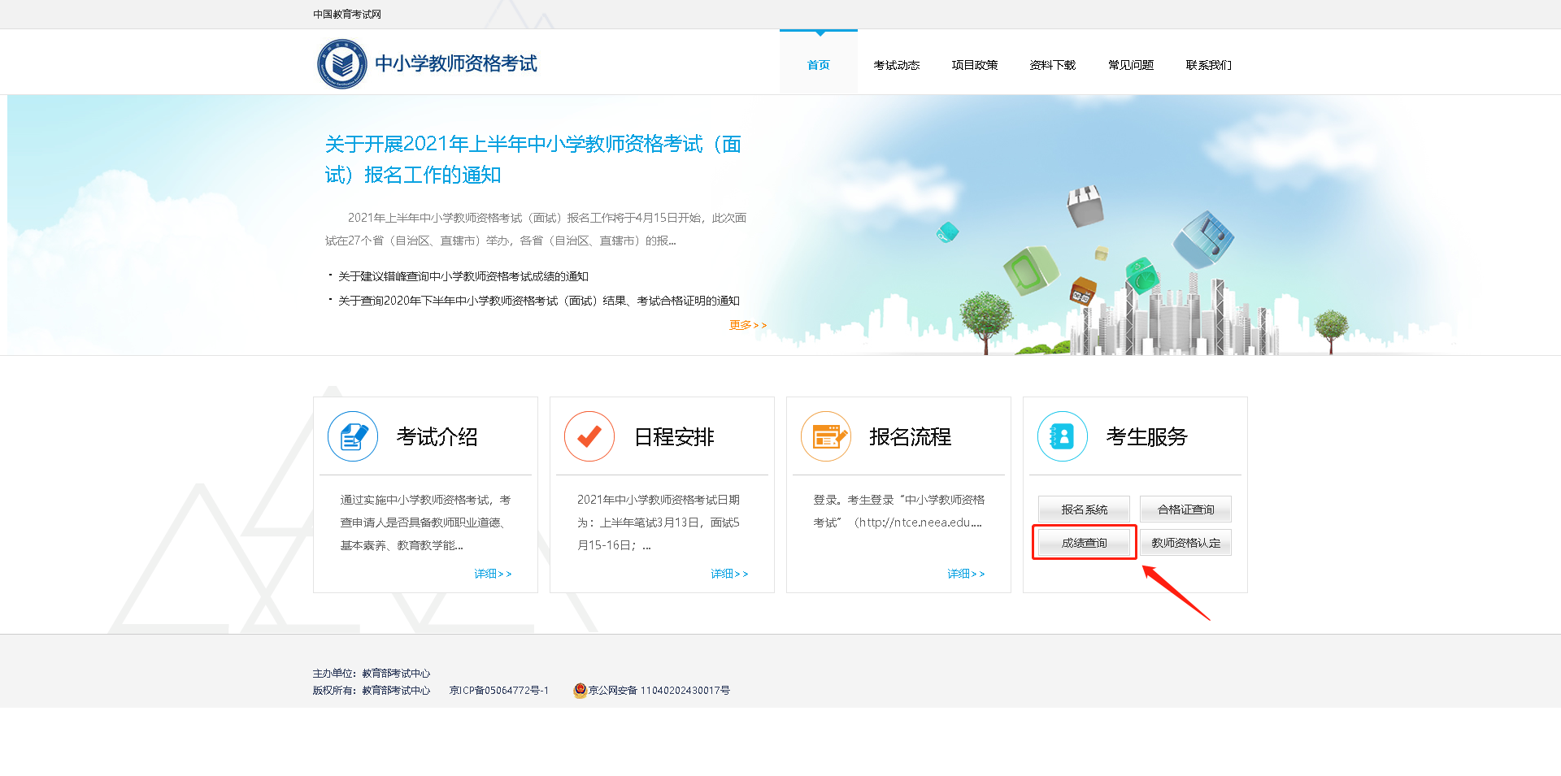This screenshot has width=1561, height=776.
Task: Click the teacher exam site logo emblem
Action: (341, 64)
